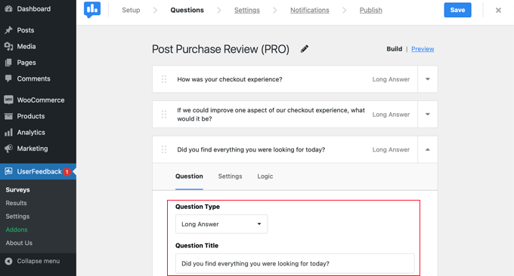The height and width of the screenshot is (276, 514).
Task: Click the WooCommerce logo icon
Action: click(8, 100)
